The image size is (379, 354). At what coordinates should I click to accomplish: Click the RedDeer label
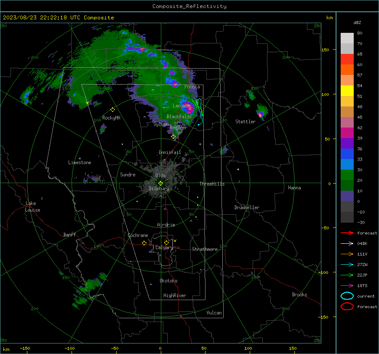179,128
